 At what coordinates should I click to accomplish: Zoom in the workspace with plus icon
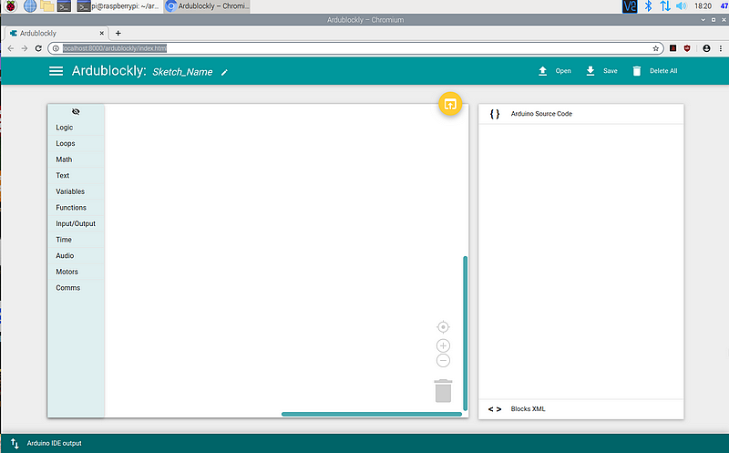443,346
